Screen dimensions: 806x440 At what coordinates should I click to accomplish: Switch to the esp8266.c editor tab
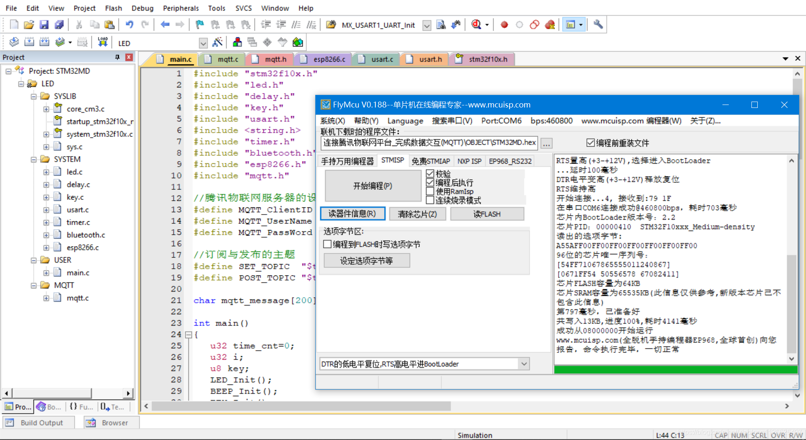[x=329, y=59]
